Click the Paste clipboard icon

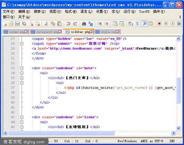pyautogui.click(x=60, y=24)
